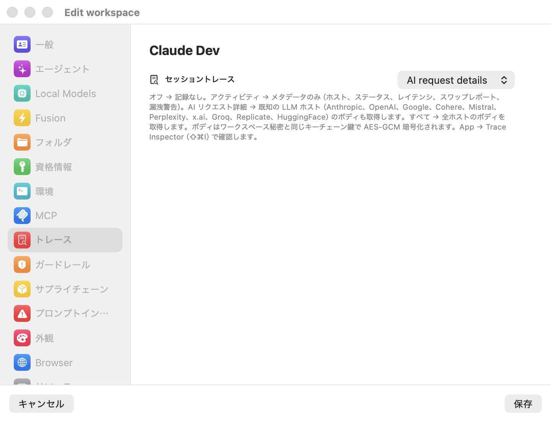The width and height of the screenshot is (551, 422).
Task: Click the Browser globe icon
Action: coord(22,362)
